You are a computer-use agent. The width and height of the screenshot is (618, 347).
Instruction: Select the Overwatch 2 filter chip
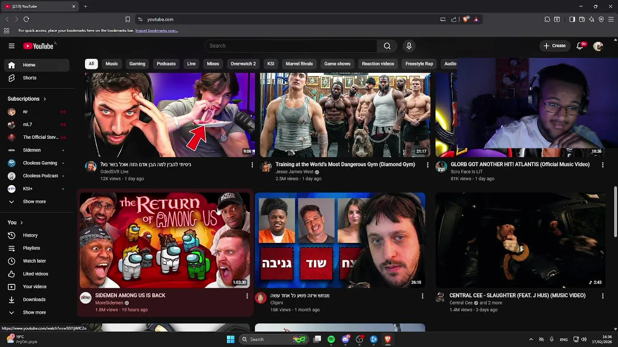coord(243,64)
